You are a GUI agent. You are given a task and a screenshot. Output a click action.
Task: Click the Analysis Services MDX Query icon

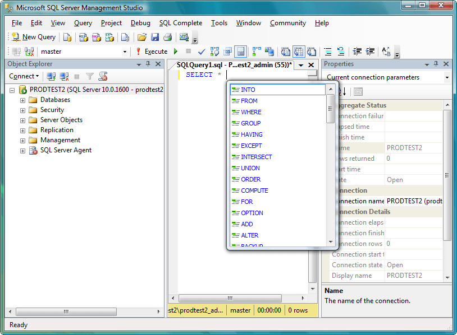pyautogui.click(x=83, y=37)
